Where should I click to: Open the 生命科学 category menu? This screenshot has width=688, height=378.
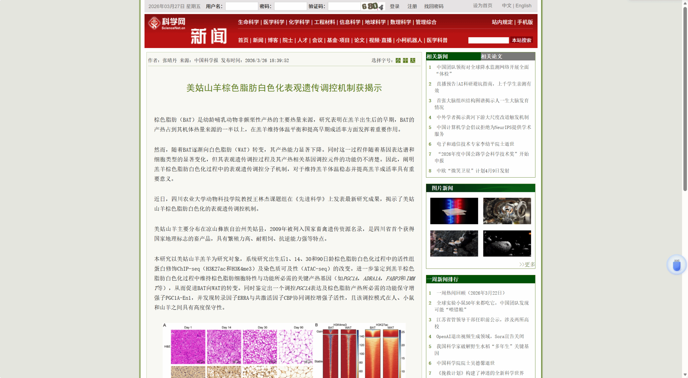coord(248,22)
